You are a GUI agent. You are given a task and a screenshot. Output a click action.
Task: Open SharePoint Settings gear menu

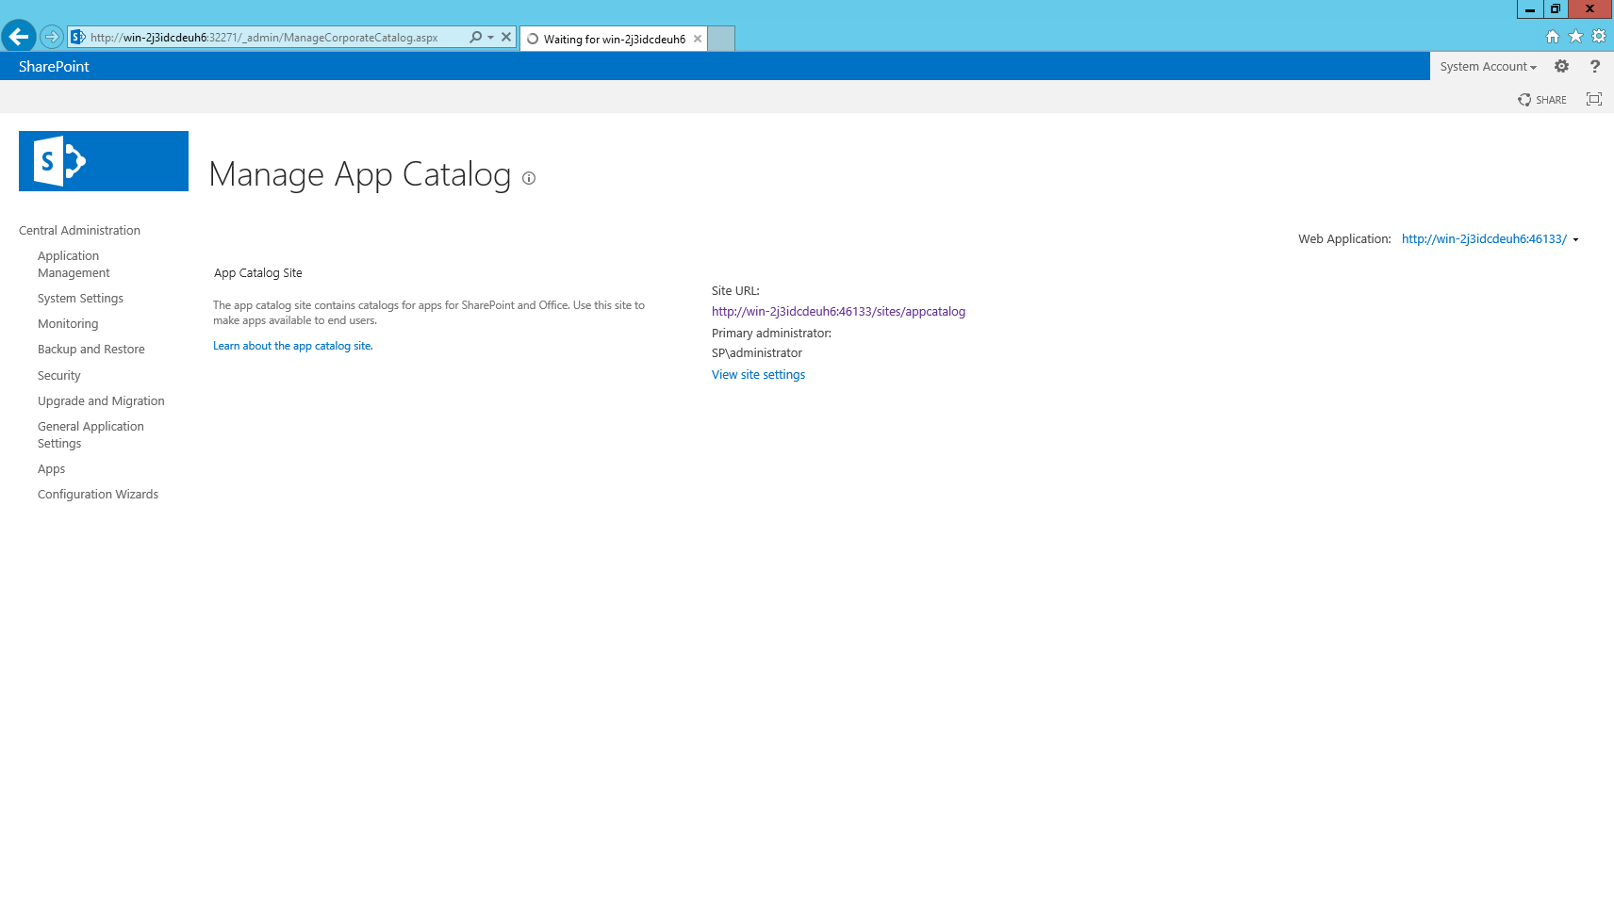point(1561,66)
